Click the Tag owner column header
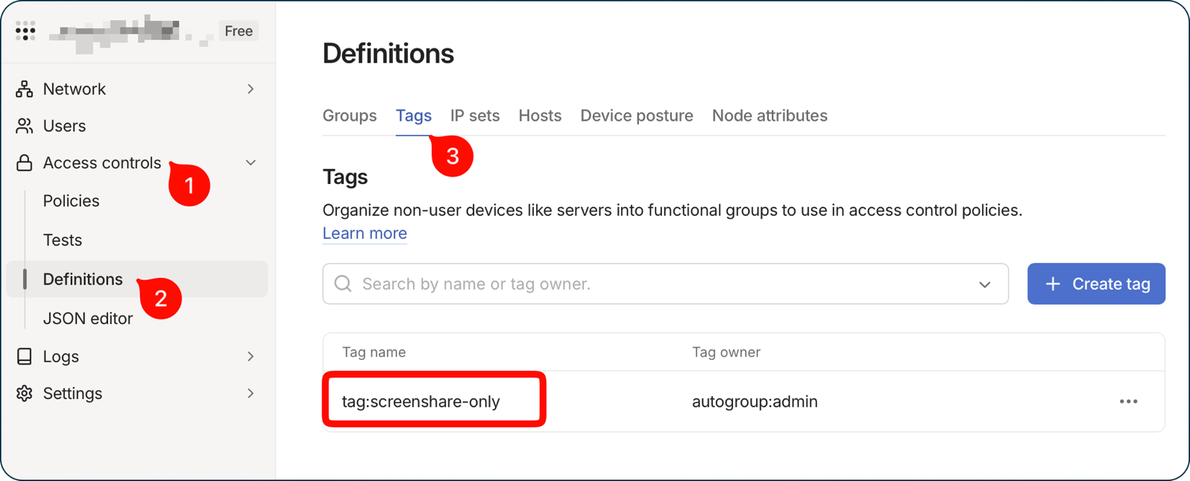Image resolution: width=1190 pixels, height=481 pixels. coord(726,352)
